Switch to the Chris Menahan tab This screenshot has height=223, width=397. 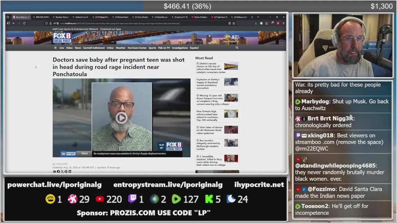tap(140, 17)
